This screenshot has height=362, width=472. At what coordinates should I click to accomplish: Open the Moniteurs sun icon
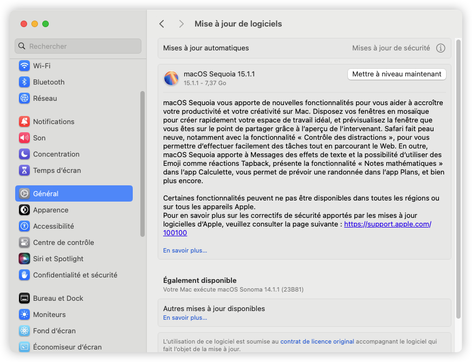[24, 314]
